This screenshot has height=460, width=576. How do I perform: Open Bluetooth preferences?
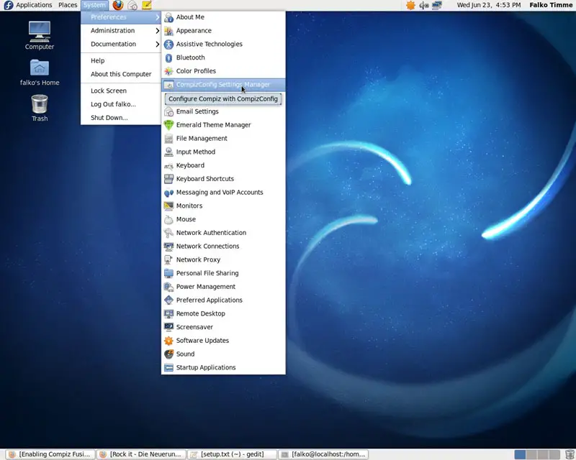tap(223, 57)
